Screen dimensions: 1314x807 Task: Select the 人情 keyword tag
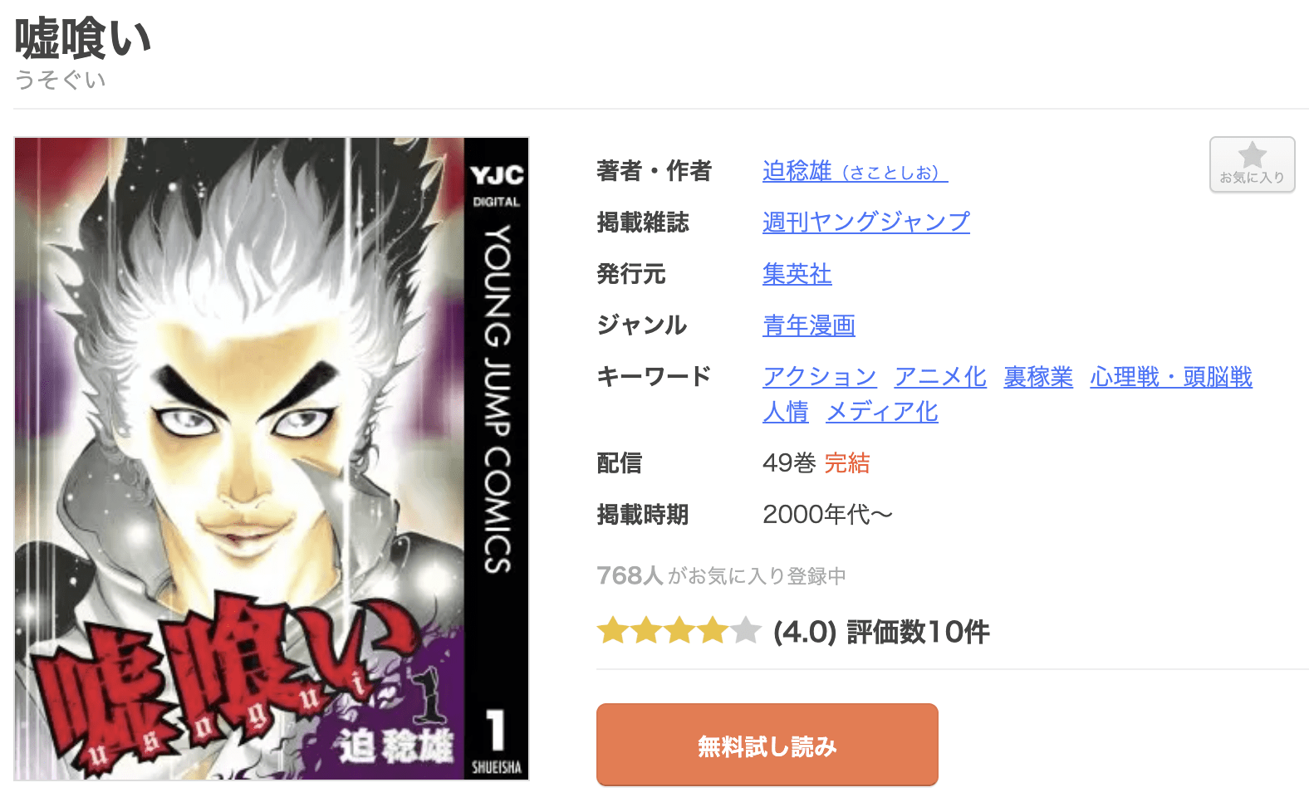pyautogui.click(x=785, y=412)
